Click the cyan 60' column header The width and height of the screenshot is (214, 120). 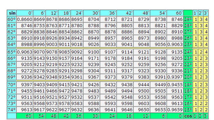(175, 13)
